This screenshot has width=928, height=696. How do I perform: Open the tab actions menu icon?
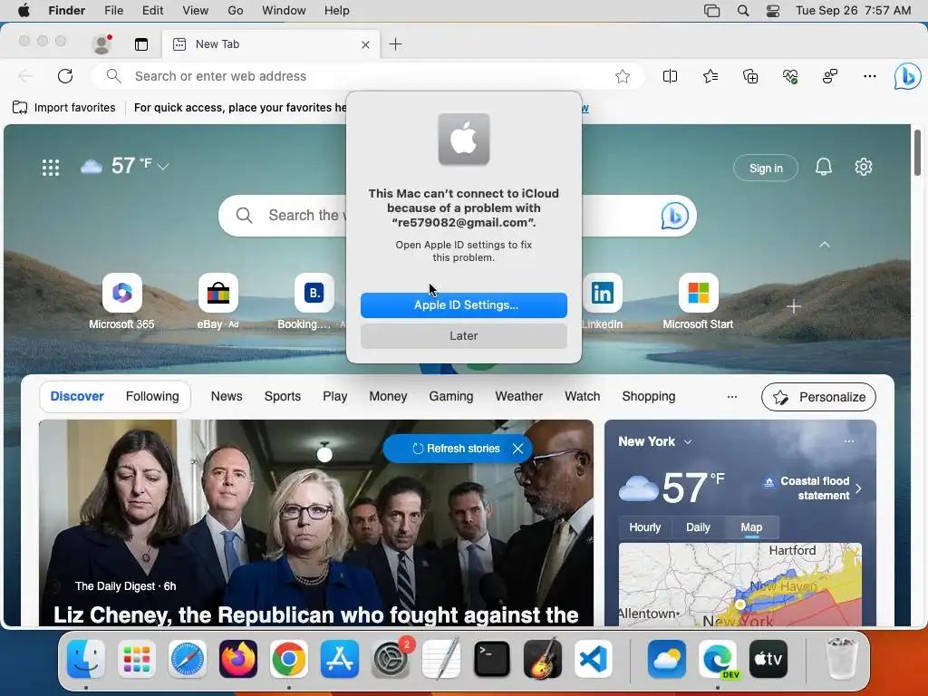click(140, 44)
